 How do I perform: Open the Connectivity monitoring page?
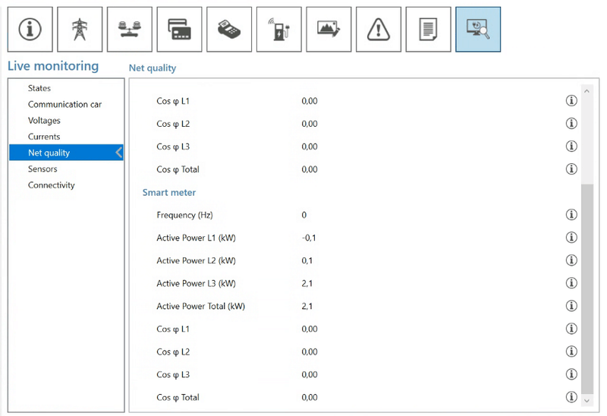[66, 185]
